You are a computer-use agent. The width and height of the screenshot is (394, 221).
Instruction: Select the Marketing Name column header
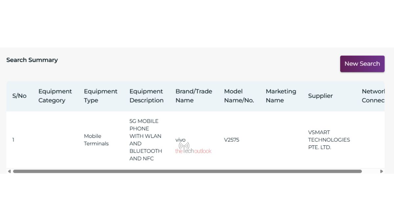[x=281, y=96]
